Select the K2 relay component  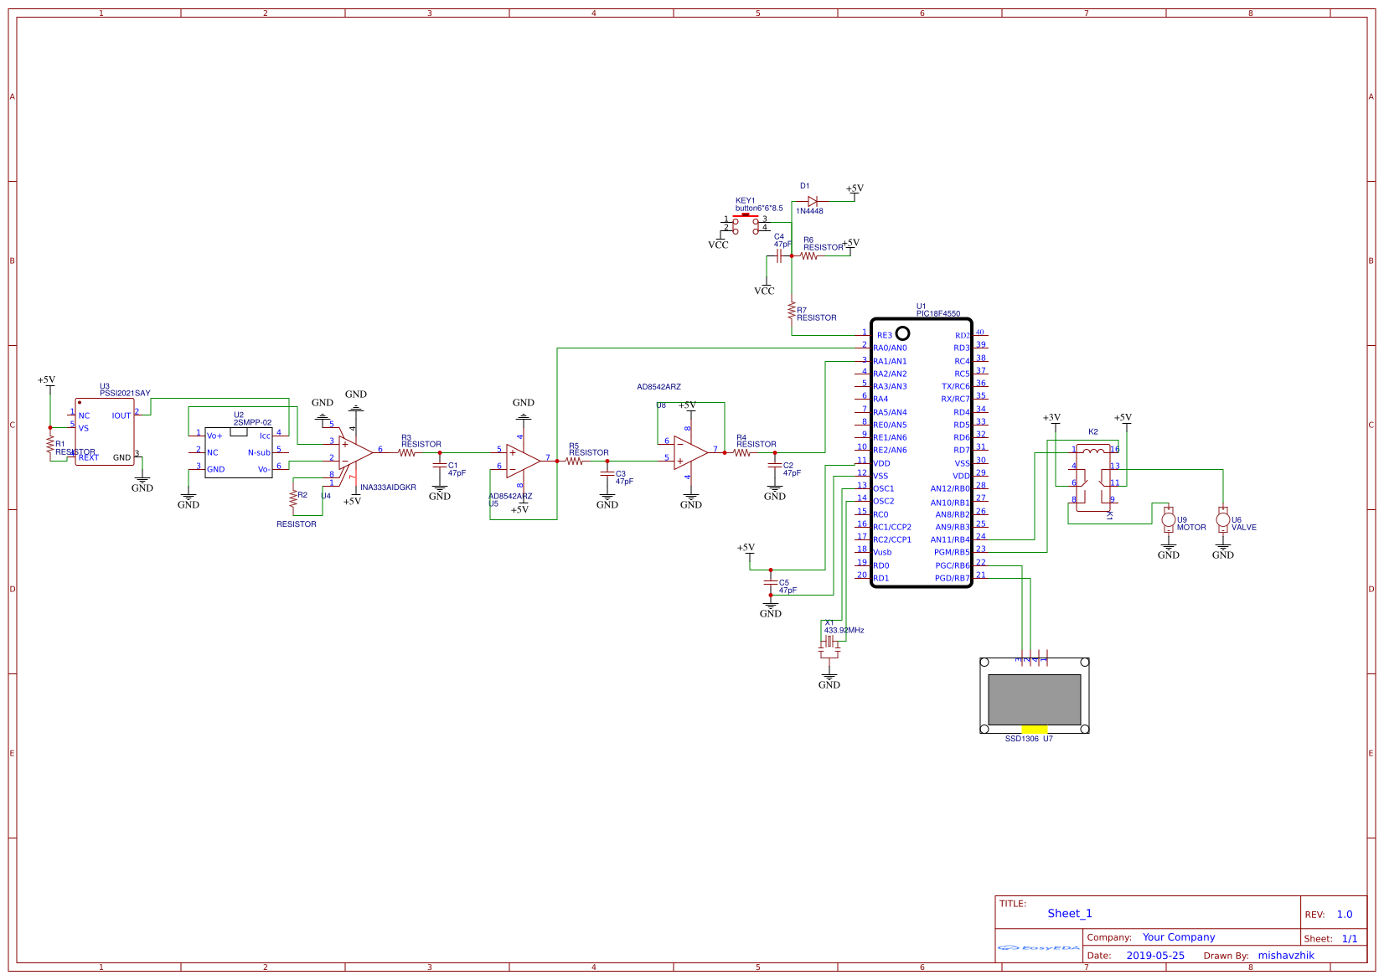1093,477
